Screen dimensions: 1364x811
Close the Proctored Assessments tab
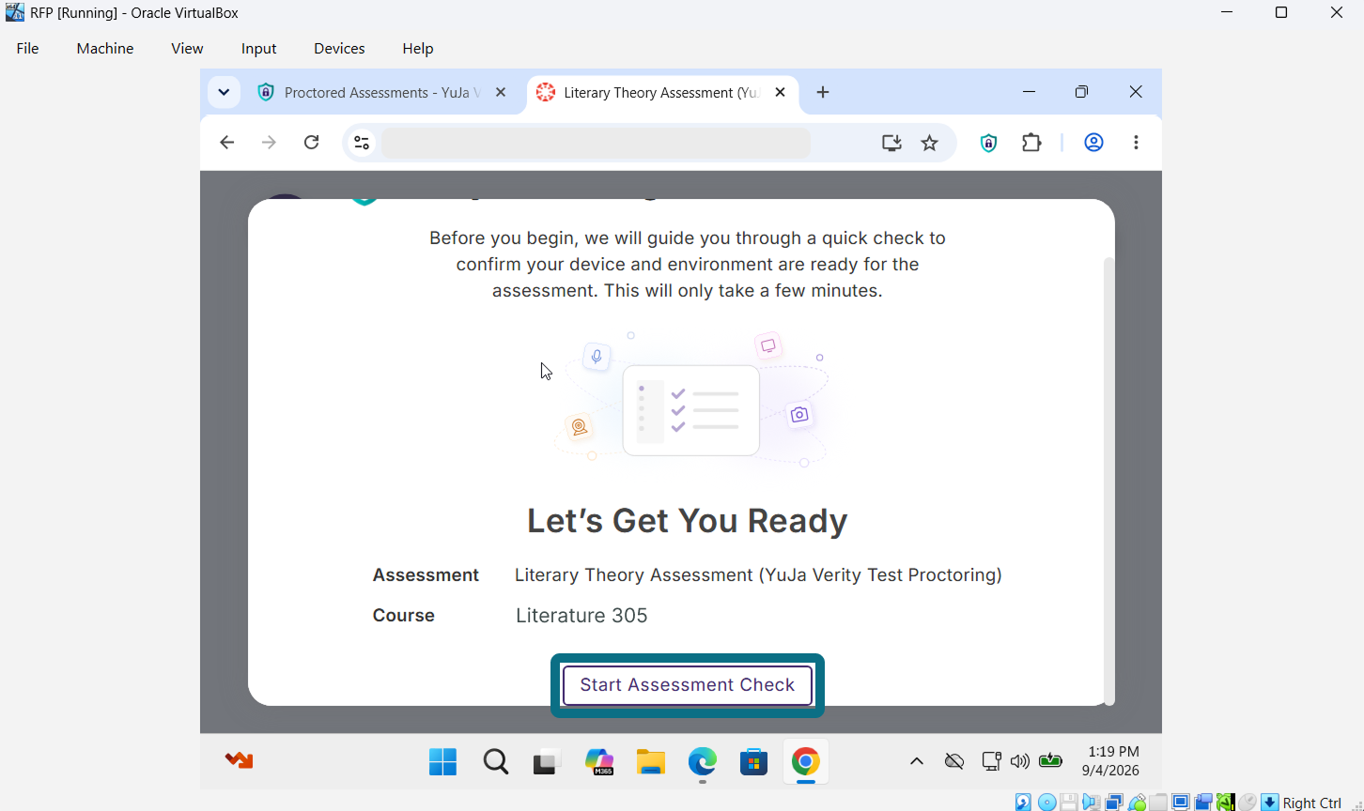tap(501, 92)
